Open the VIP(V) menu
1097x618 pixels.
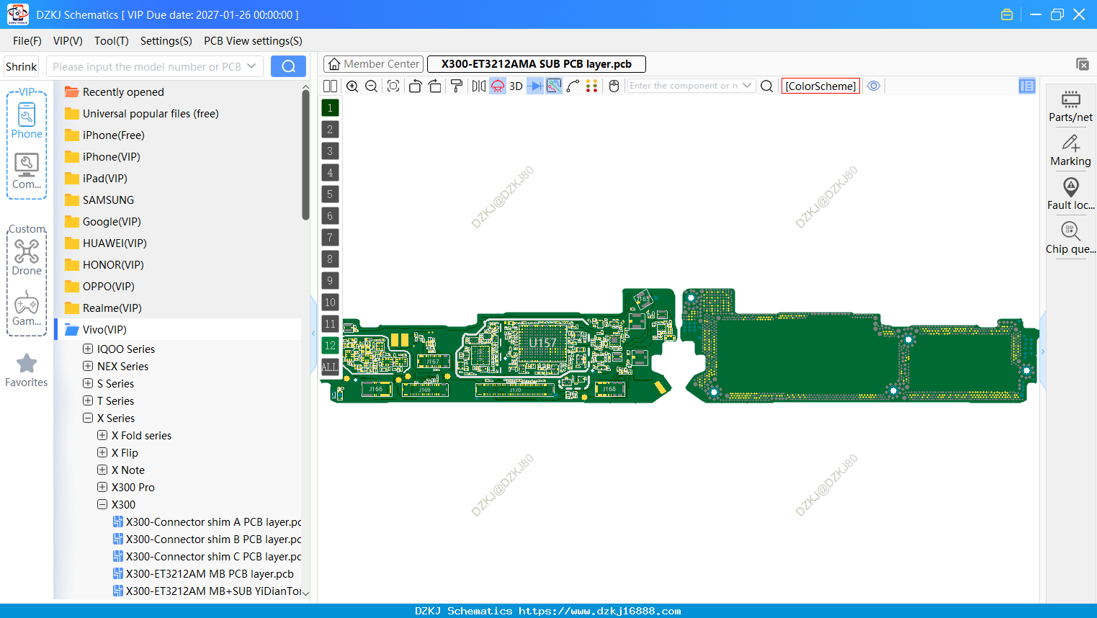(x=68, y=41)
